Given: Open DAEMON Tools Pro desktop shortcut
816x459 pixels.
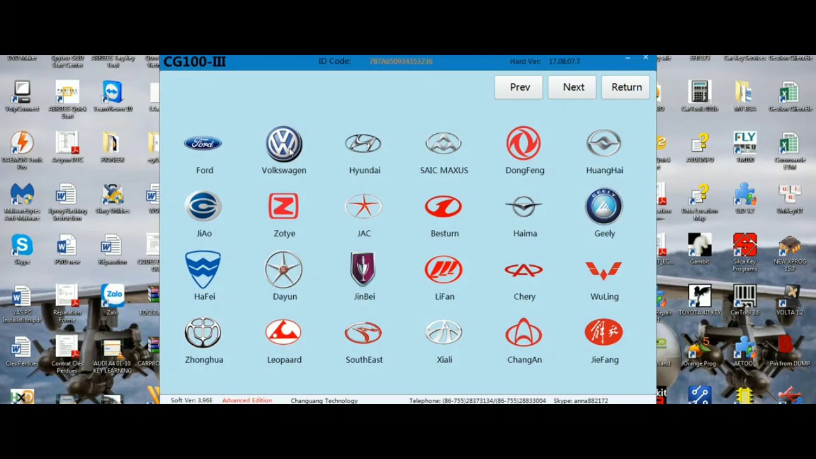Looking at the screenshot, I should tap(22, 150).
